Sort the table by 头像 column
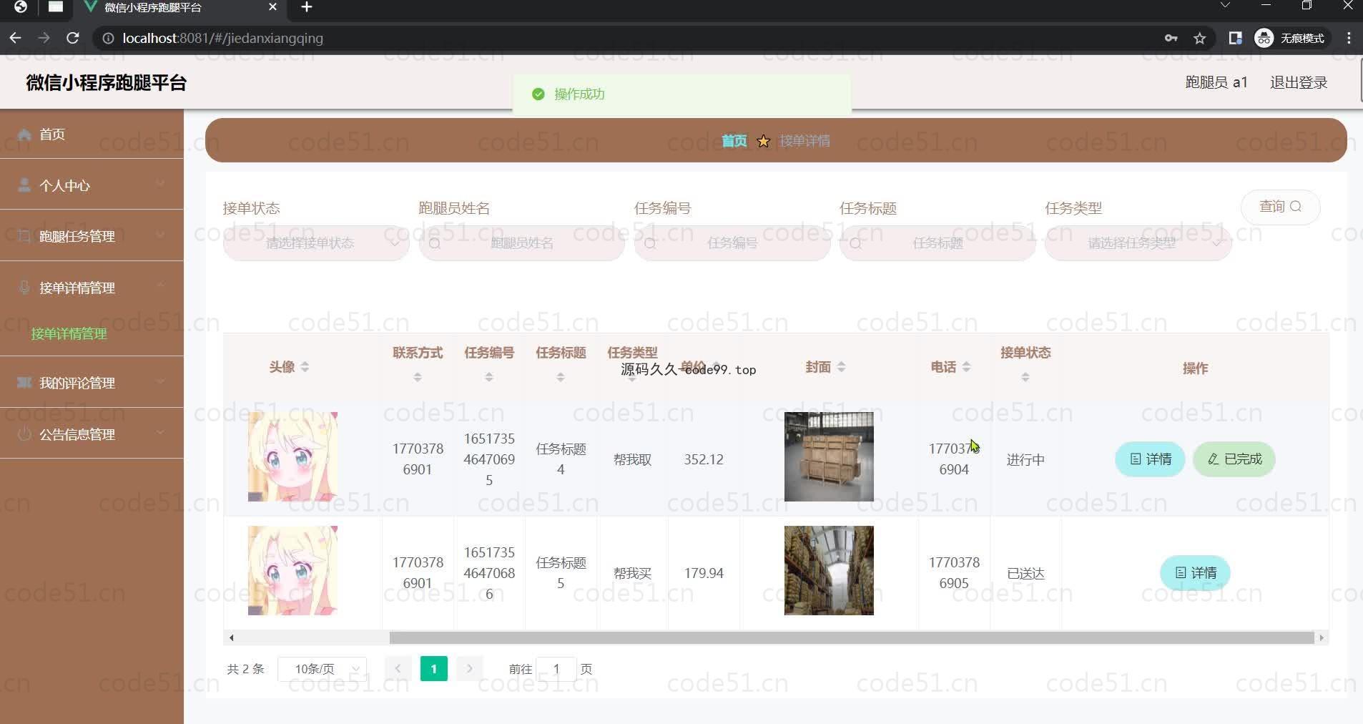The width and height of the screenshot is (1363, 724). [305, 367]
